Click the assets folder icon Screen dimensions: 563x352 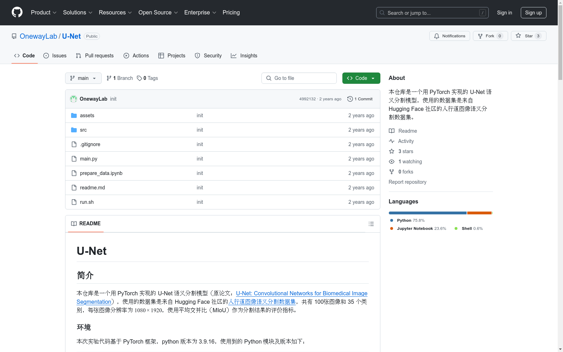[x=74, y=115]
